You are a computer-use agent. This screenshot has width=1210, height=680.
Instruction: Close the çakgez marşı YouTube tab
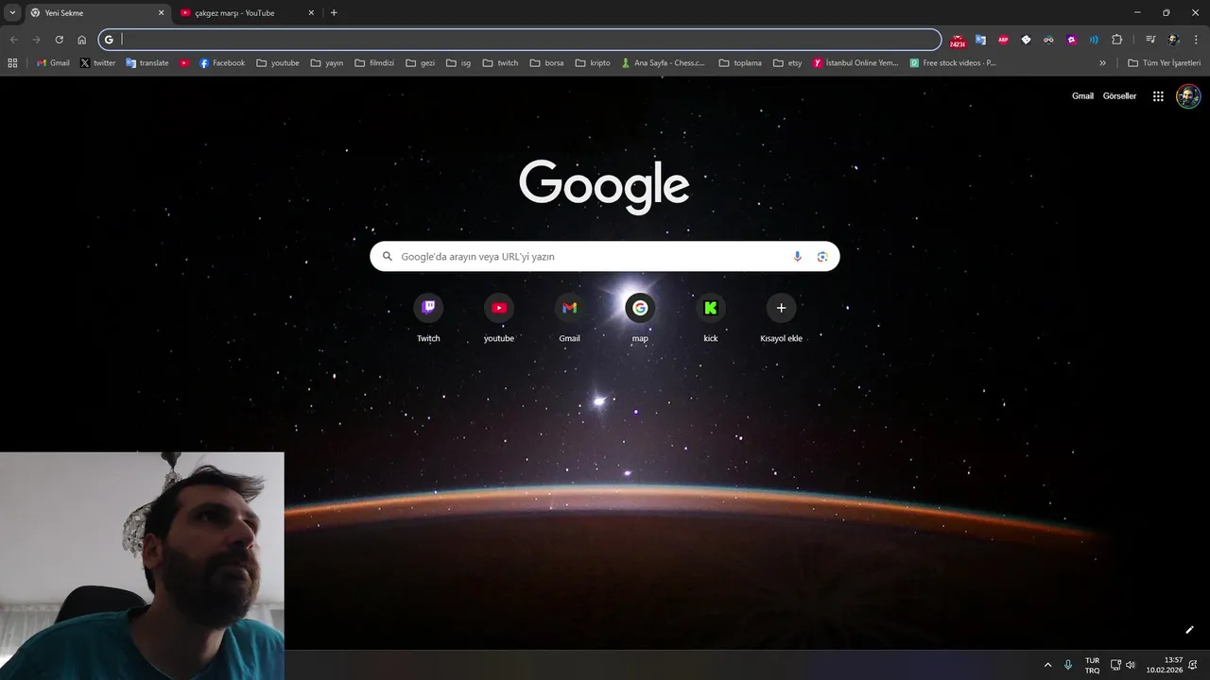pos(311,13)
